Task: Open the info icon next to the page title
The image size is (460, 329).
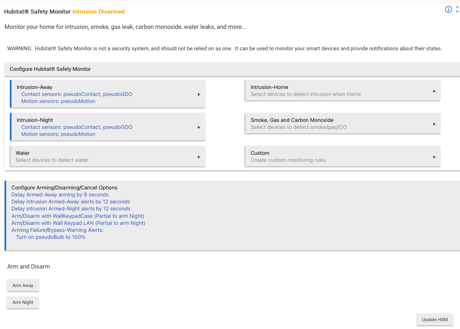Action: point(448,9)
